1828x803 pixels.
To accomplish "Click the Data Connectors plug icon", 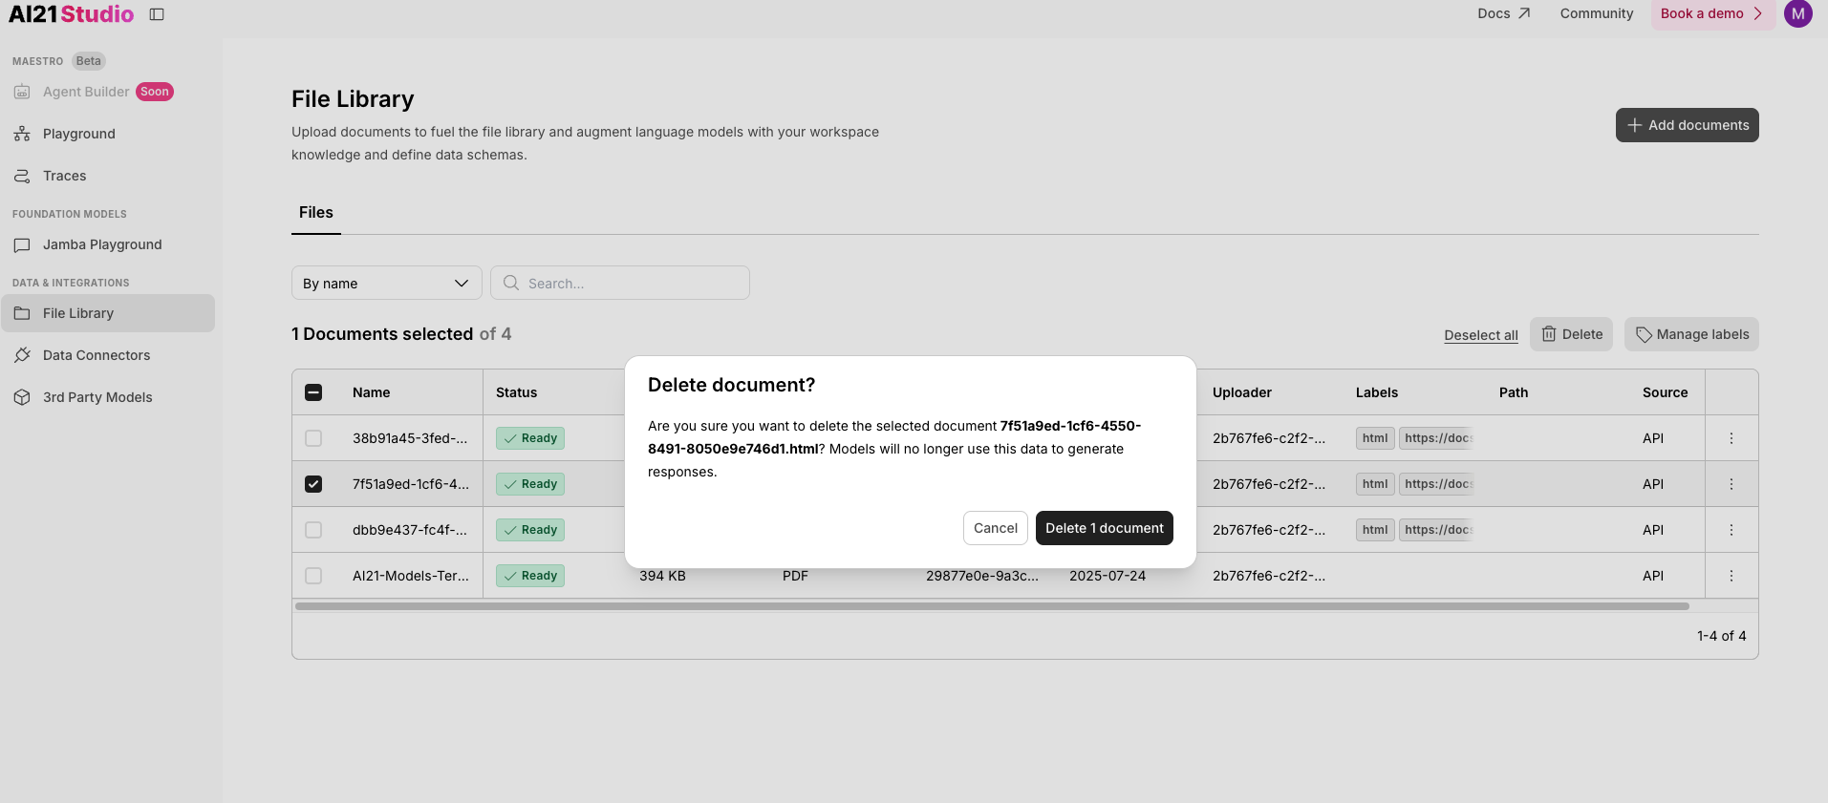I will tap(22, 355).
